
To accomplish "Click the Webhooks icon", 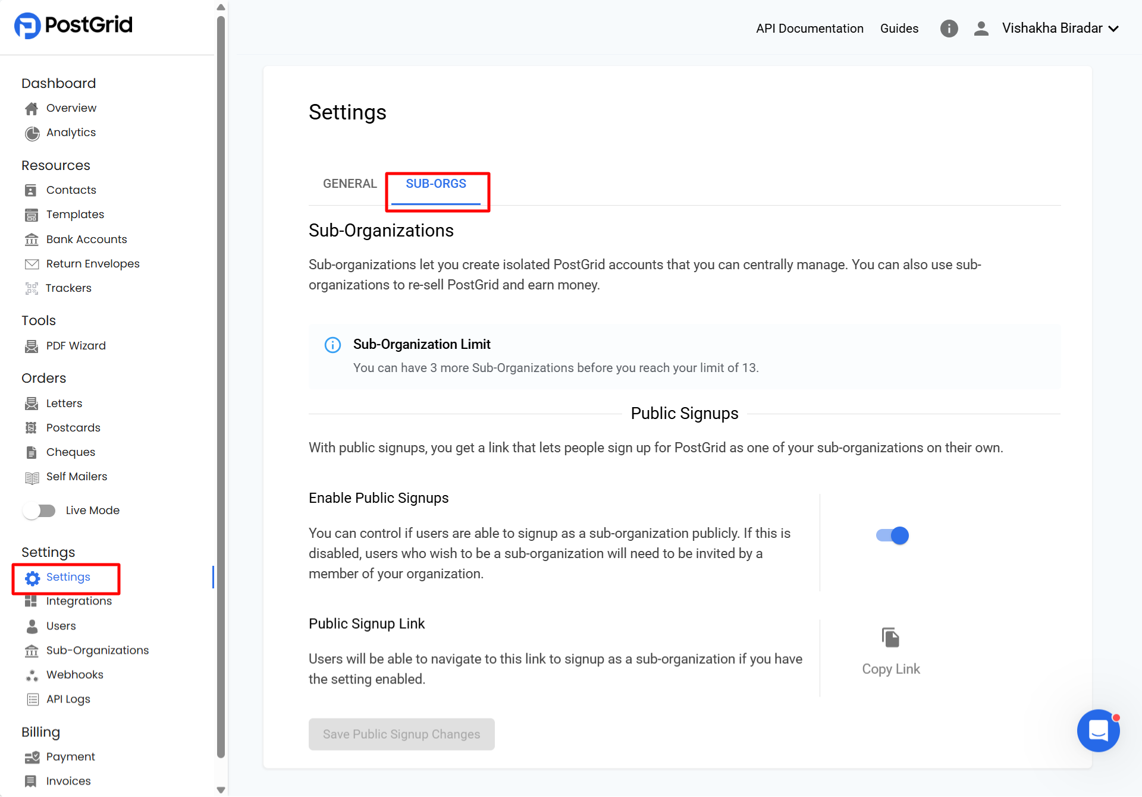I will pyautogui.click(x=32, y=675).
